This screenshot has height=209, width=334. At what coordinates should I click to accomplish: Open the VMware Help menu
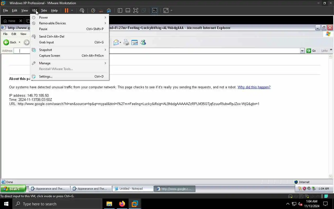(x=54, y=10)
